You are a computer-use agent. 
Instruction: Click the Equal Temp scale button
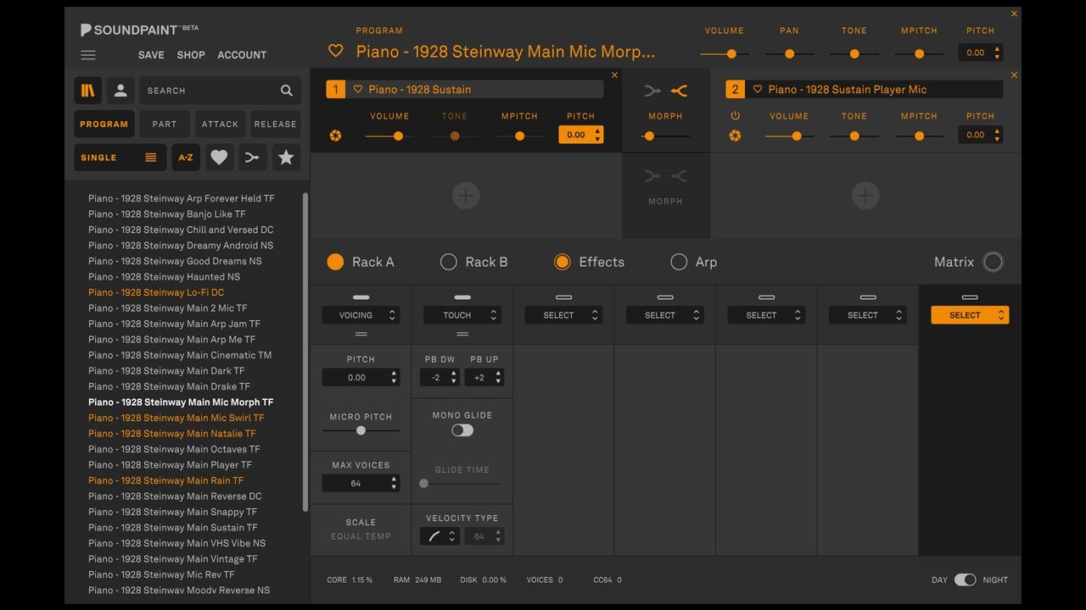tap(361, 536)
